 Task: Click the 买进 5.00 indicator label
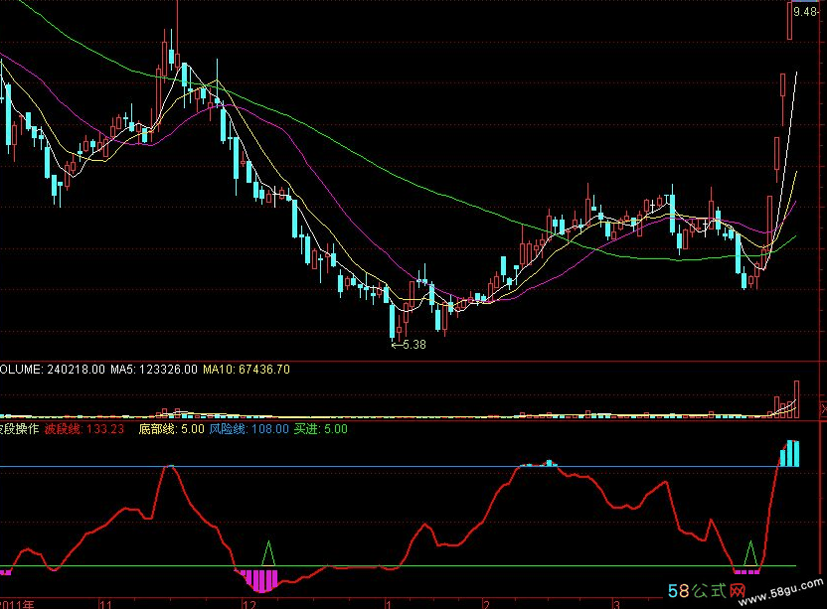(x=321, y=429)
